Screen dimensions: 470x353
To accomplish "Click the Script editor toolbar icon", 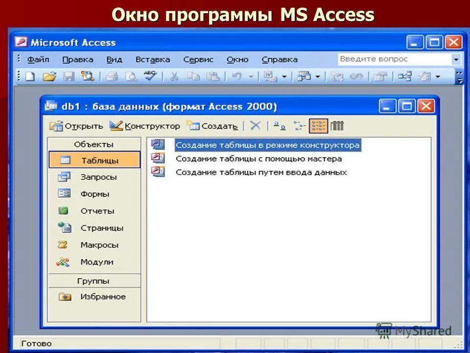I will click(356, 77).
